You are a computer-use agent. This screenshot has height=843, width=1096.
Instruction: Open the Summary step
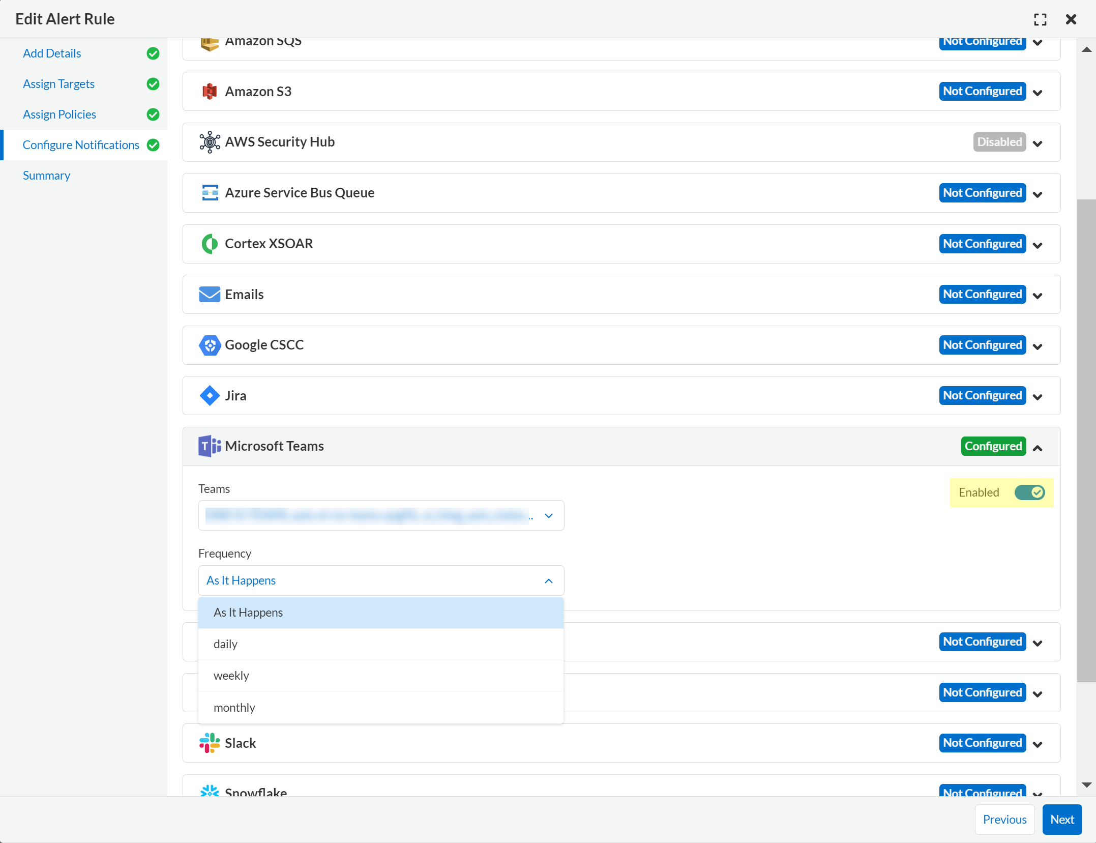click(x=46, y=176)
